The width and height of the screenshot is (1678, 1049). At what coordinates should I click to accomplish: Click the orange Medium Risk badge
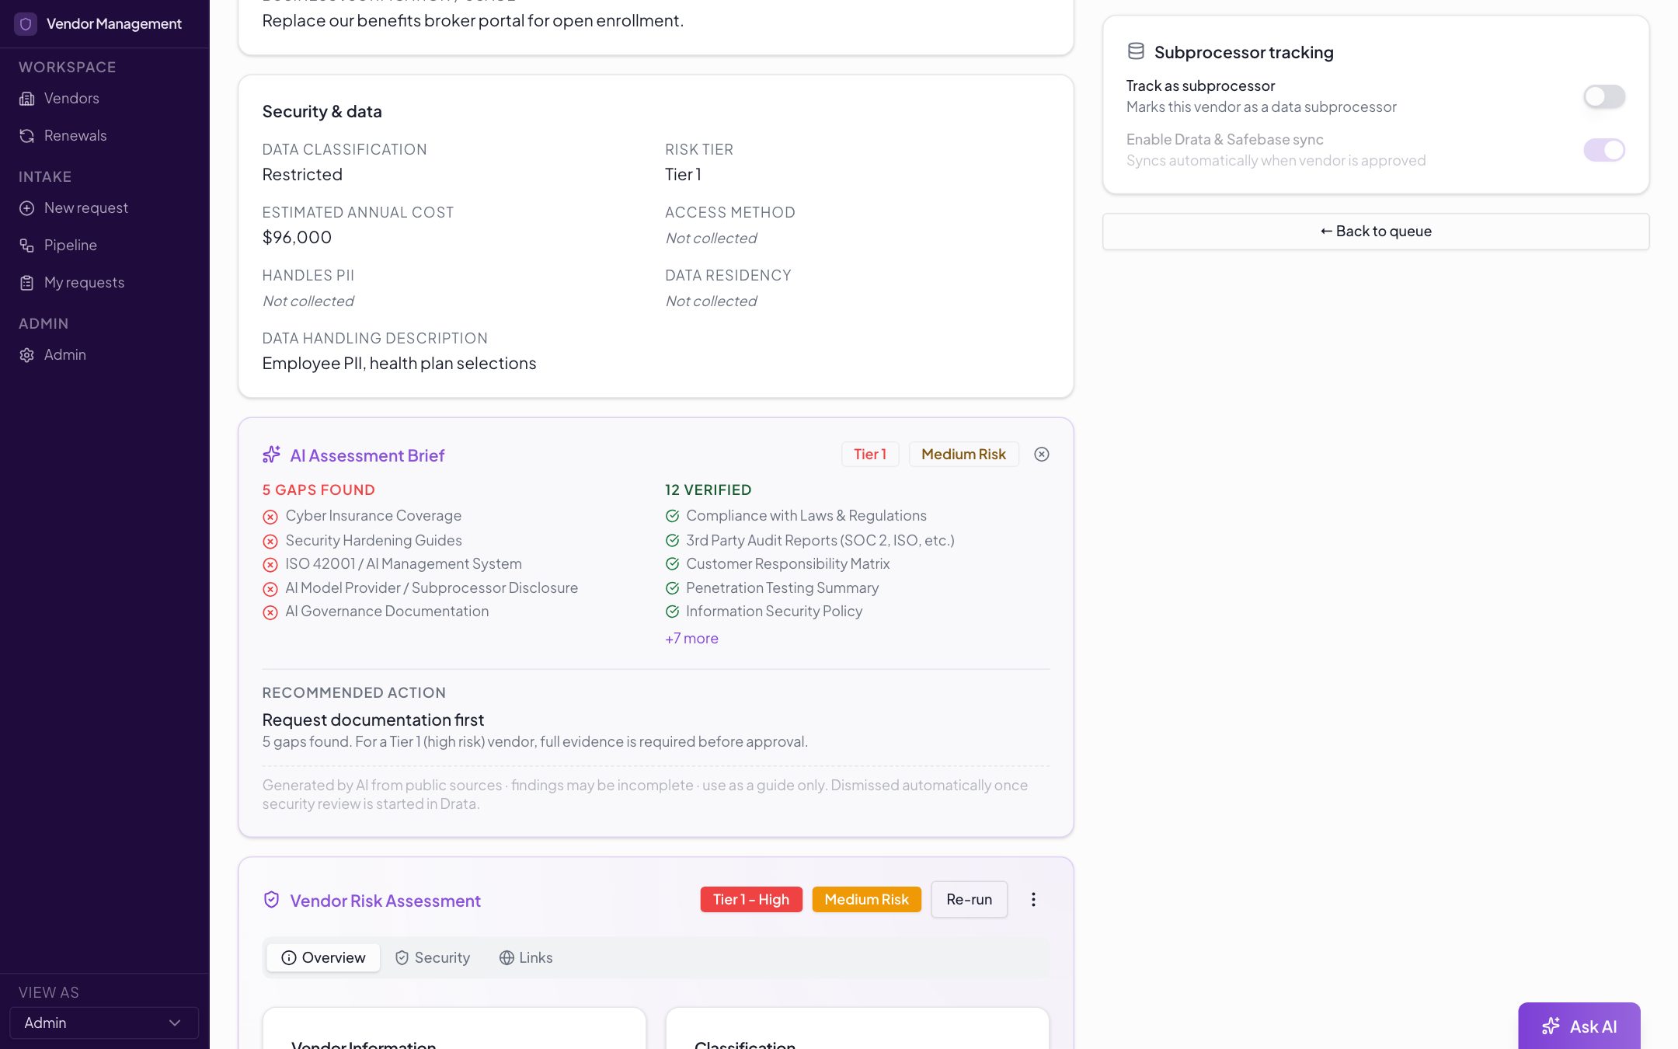pos(866,899)
